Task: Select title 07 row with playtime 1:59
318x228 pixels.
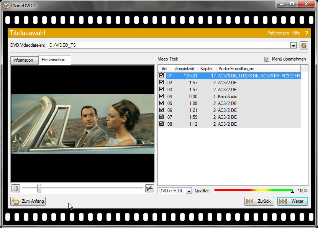Action: [x=229, y=117]
